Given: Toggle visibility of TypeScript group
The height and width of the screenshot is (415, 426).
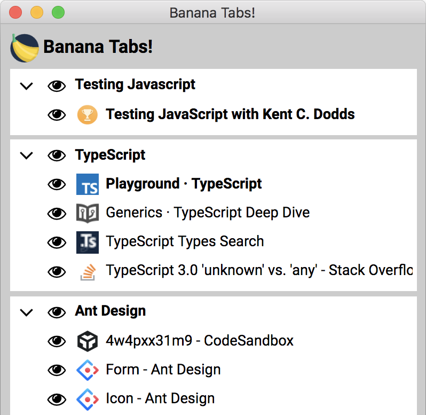Looking at the screenshot, I should (x=57, y=155).
